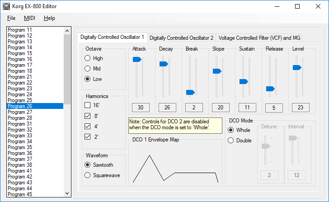Select the Mid octave option
The image size is (329, 202).
93,69
